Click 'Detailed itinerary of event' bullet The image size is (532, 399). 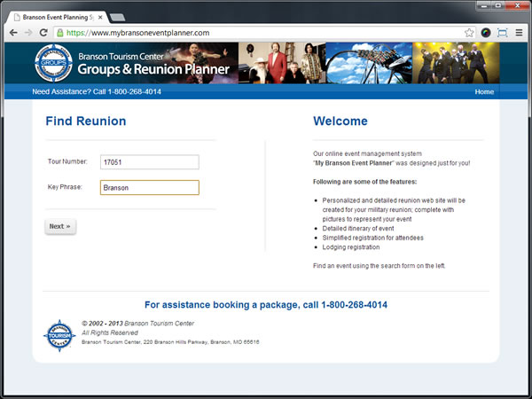pos(358,229)
